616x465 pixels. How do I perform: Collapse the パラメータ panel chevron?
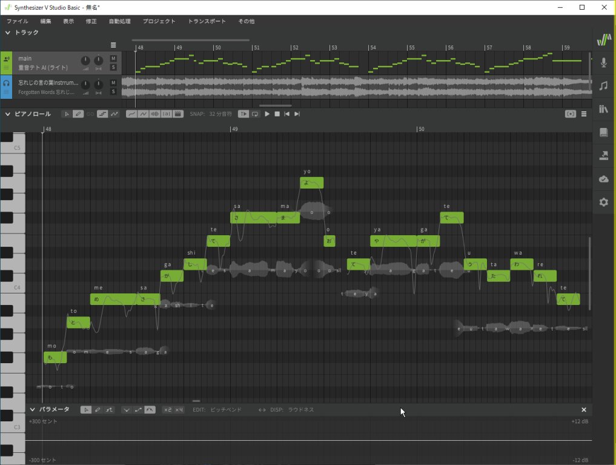click(33, 410)
